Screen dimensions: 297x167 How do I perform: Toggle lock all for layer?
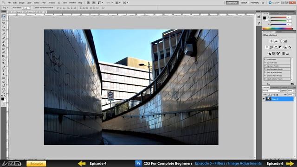pyautogui.click(x=277, y=95)
